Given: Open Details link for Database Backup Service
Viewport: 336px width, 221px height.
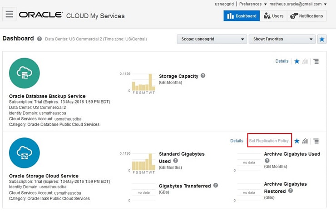Looking at the screenshot, I should click(282, 61).
